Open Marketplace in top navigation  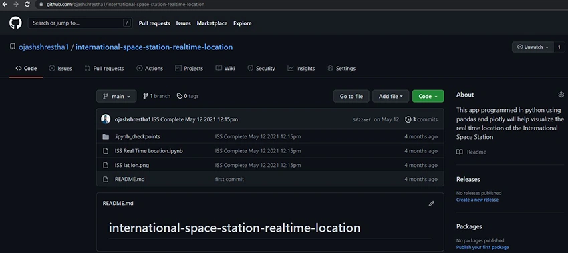coord(212,23)
